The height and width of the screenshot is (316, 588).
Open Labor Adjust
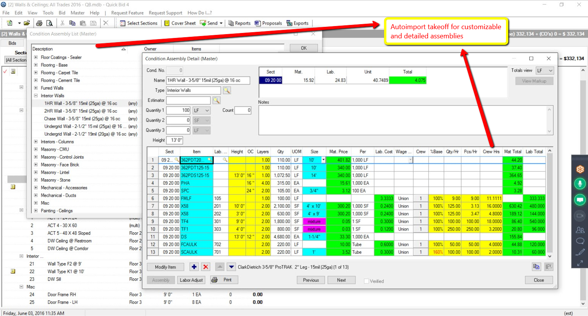coord(191,280)
